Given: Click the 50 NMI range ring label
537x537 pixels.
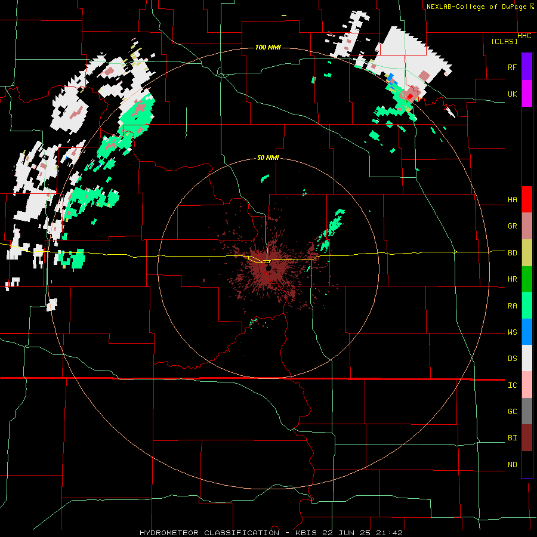Looking at the screenshot, I should click(x=268, y=158).
